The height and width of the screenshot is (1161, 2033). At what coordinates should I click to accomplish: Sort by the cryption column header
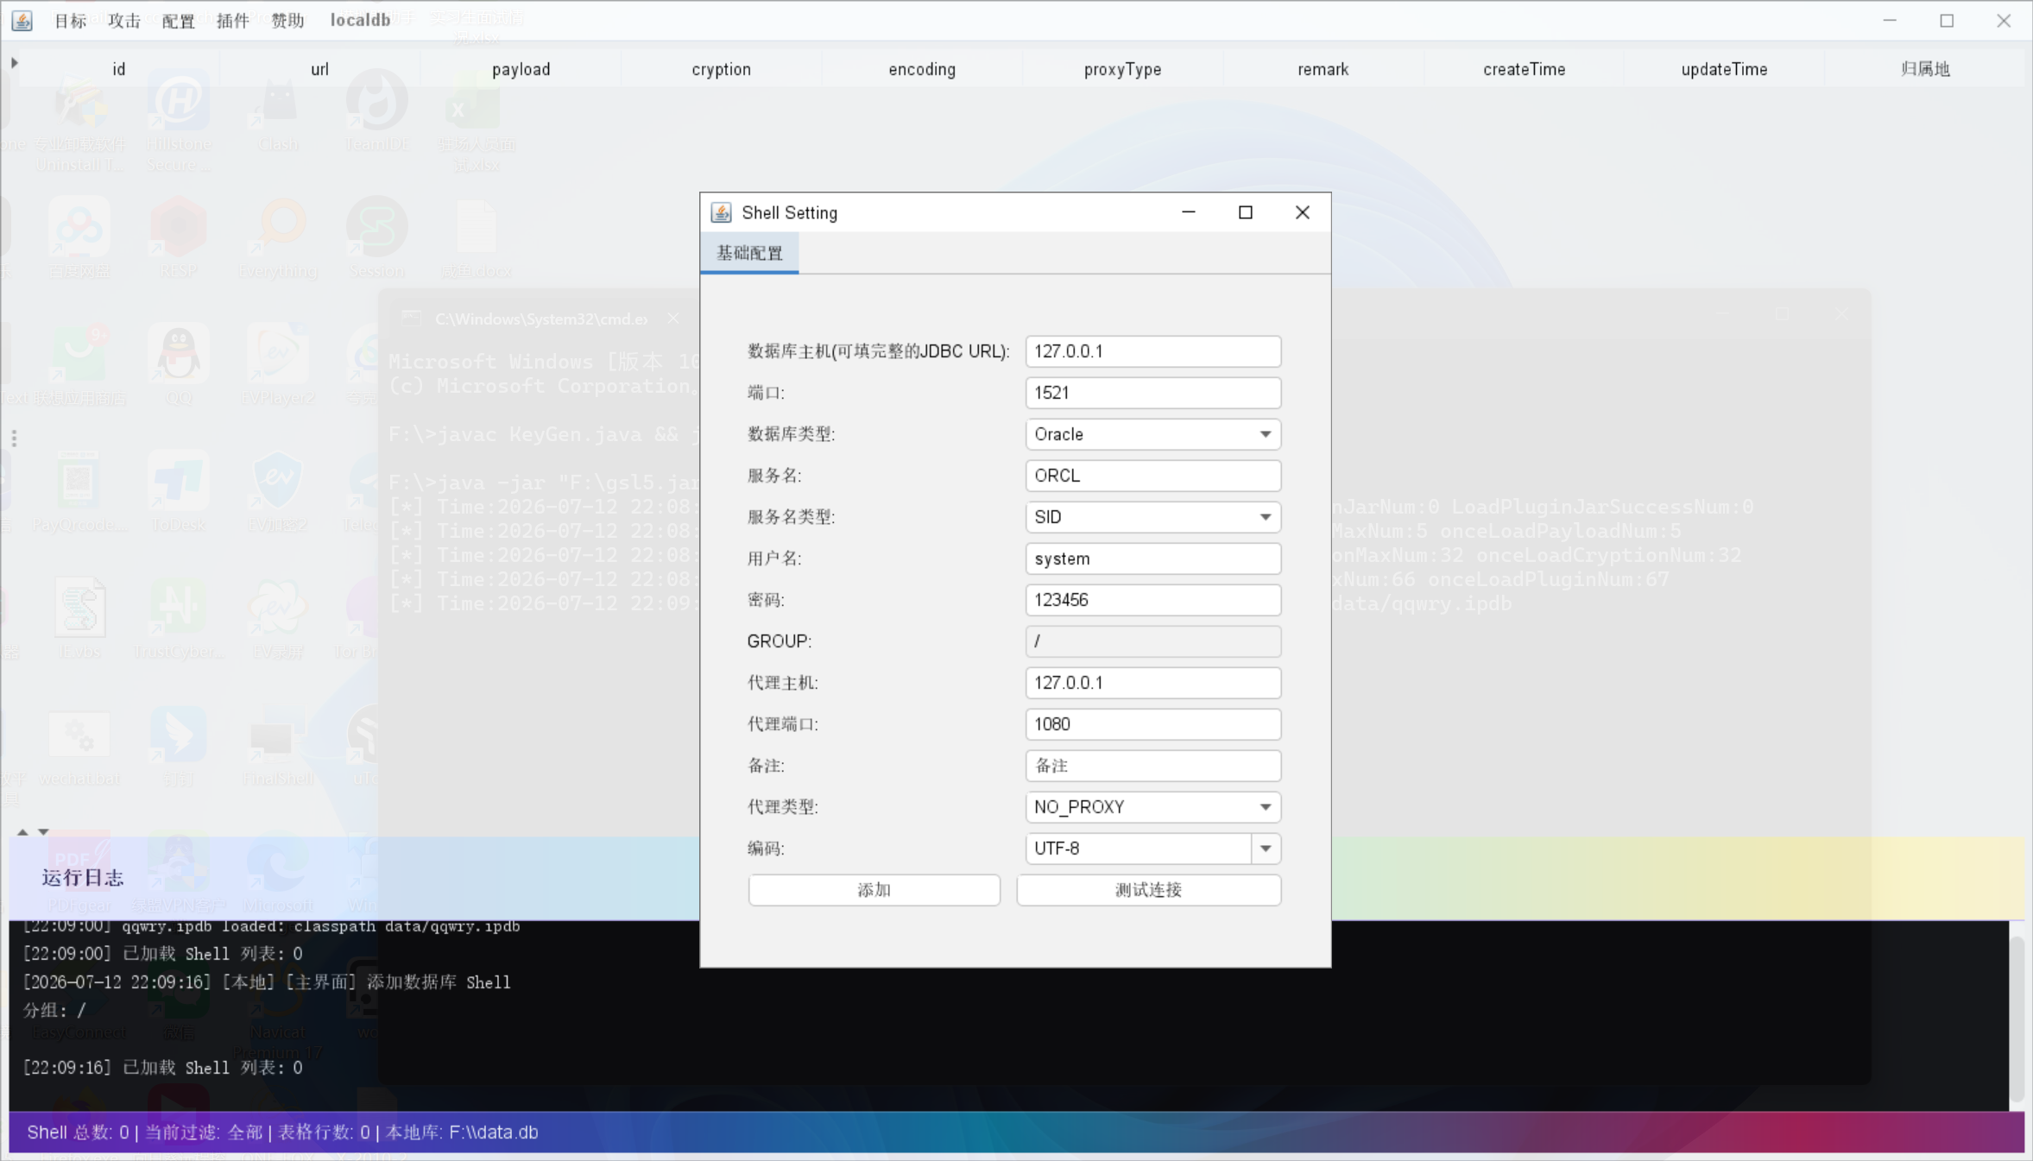[721, 69]
